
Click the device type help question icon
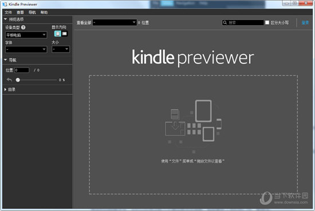23,27
